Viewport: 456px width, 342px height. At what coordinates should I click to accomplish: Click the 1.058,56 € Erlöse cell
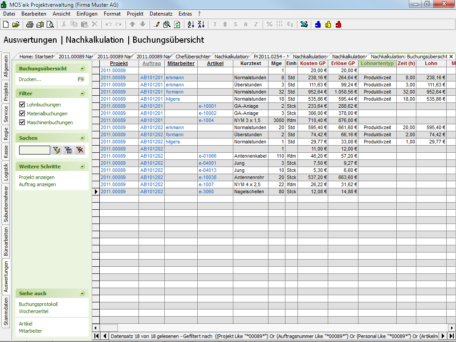(x=343, y=92)
